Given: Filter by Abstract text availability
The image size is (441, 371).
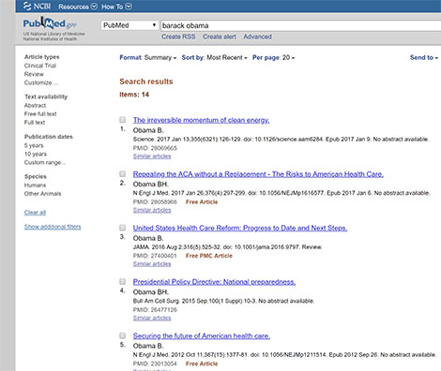Looking at the screenshot, I should click(x=35, y=106).
